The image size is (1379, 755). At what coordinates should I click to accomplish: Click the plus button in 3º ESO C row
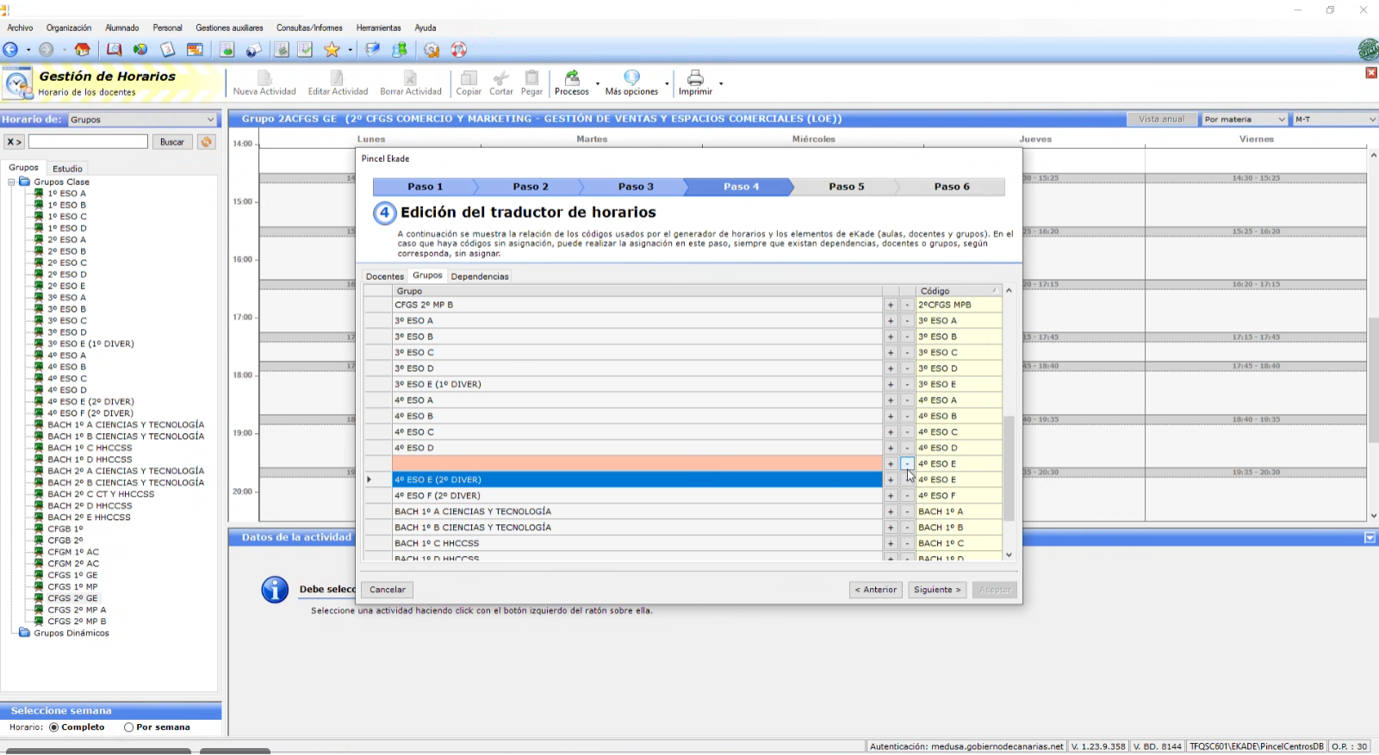pyautogui.click(x=891, y=353)
